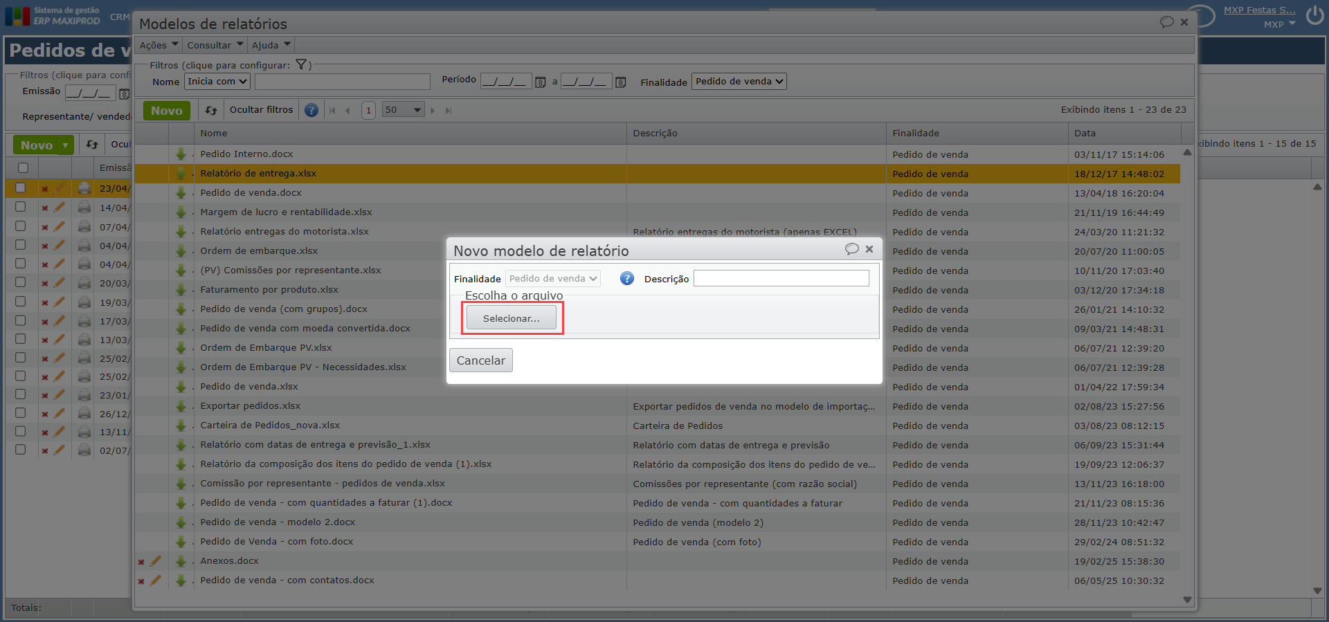Open the page size dropdown showing 50

(403, 110)
